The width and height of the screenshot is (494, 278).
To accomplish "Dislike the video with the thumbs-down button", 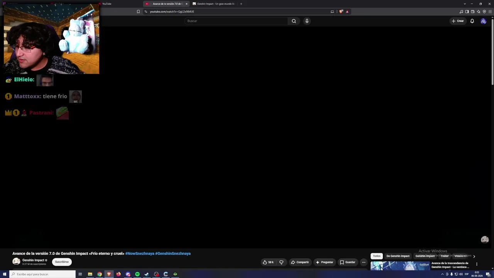I will click(281, 262).
